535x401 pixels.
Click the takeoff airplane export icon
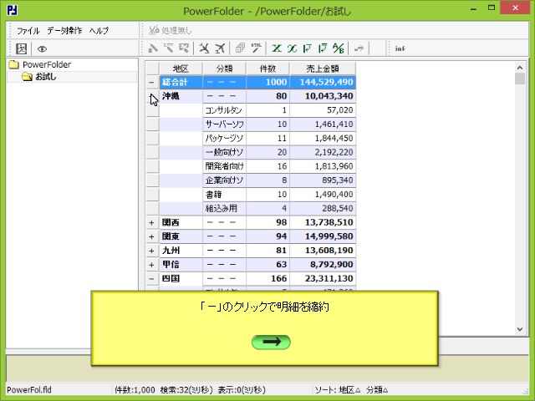click(x=220, y=48)
